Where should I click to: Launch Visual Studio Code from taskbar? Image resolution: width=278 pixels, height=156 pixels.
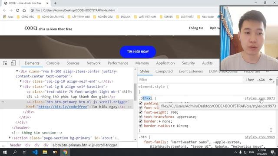click(x=35, y=152)
